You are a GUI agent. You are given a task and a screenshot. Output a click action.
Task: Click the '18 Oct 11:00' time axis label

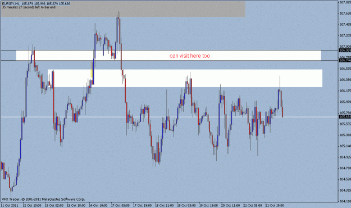tap(165, 205)
